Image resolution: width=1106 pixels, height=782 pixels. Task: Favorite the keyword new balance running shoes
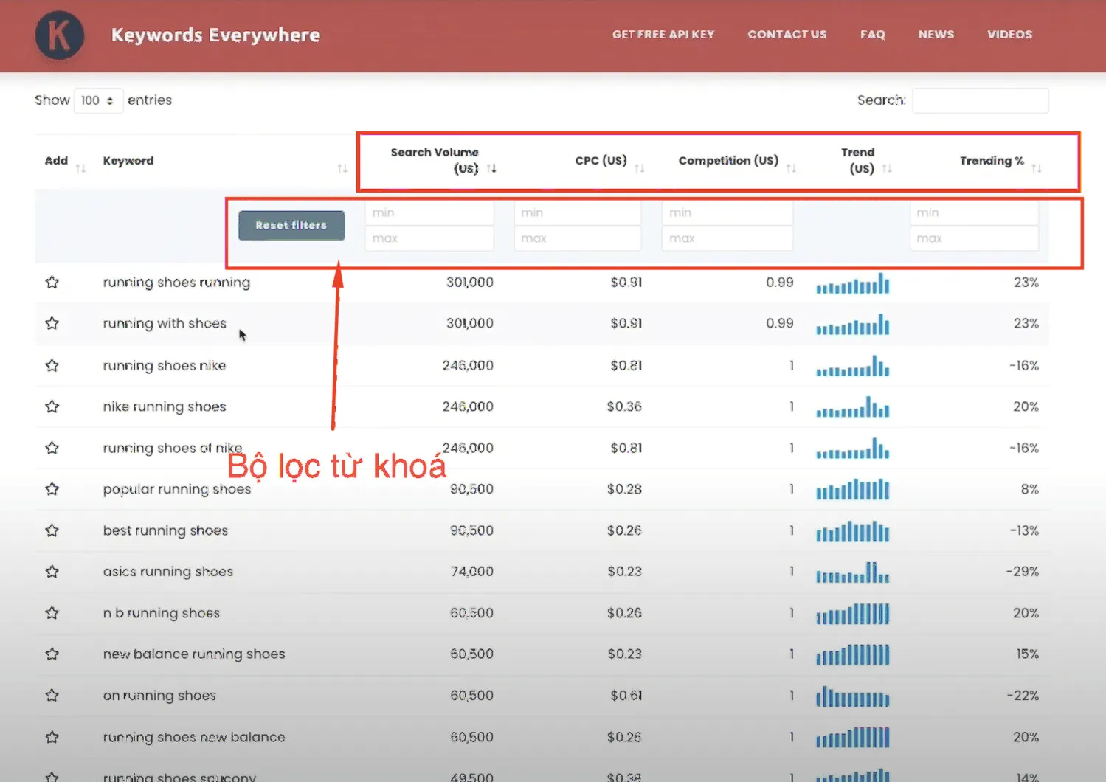[52, 654]
